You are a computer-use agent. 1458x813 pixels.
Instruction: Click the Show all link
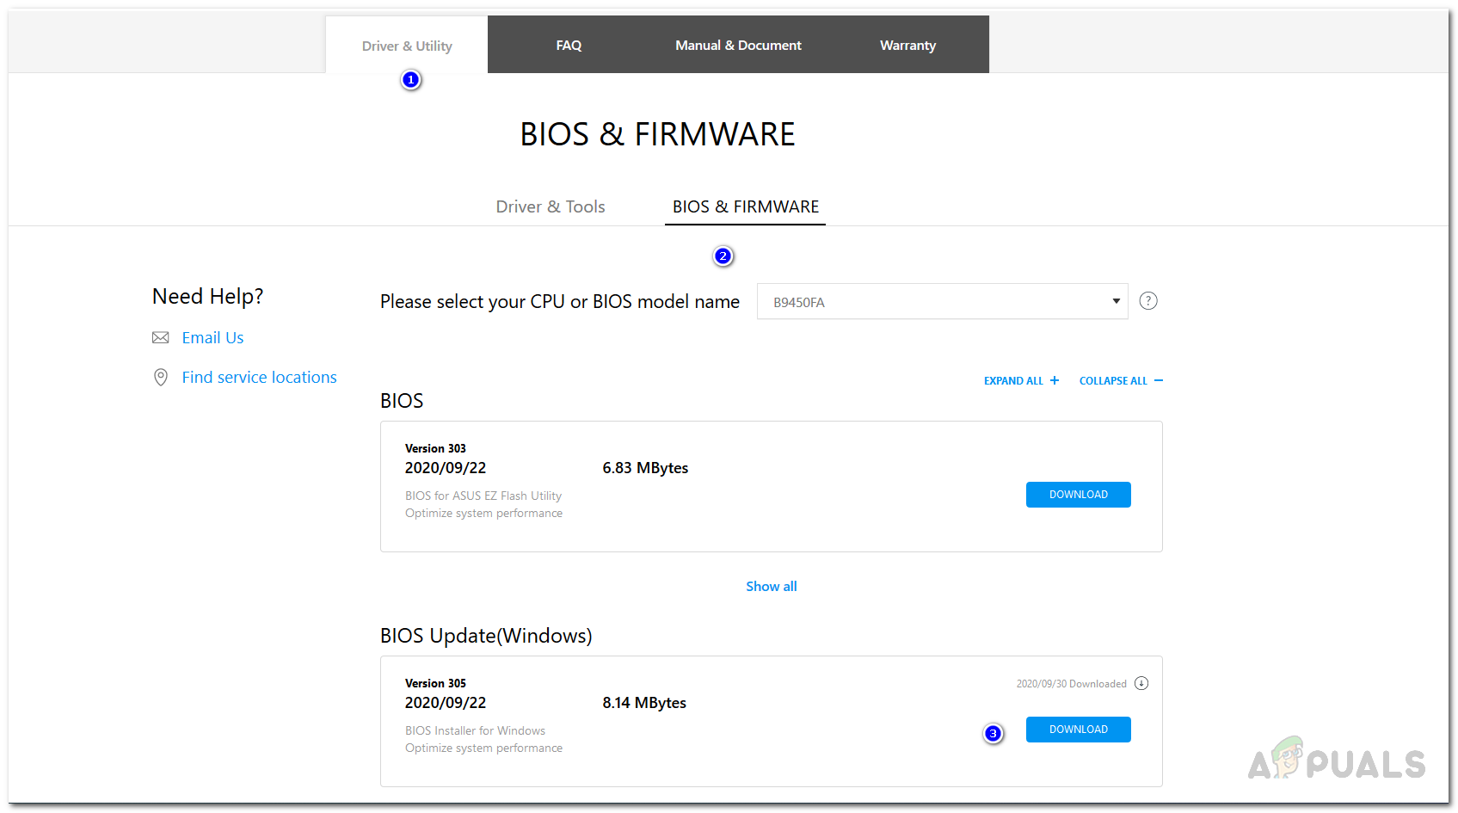click(772, 587)
